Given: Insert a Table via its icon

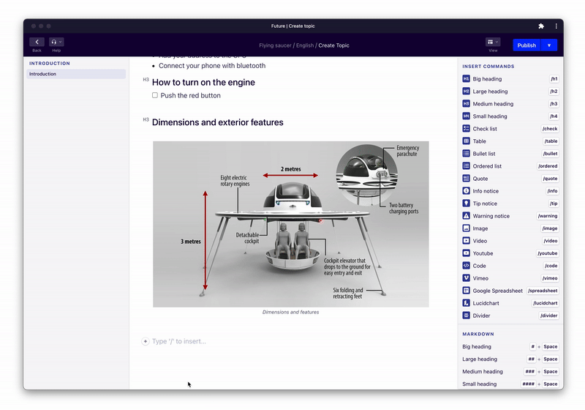Looking at the screenshot, I should [466, 141].
